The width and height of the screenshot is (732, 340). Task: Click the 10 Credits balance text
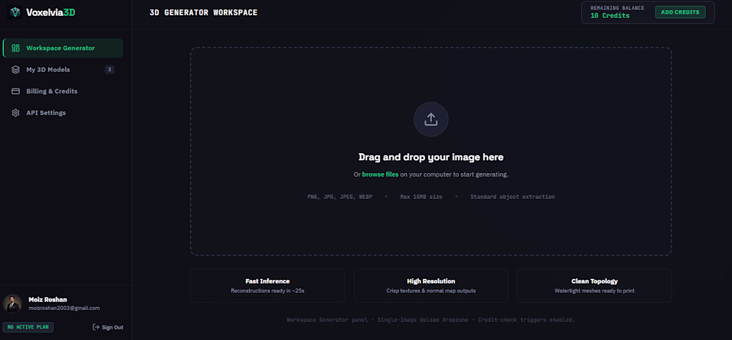point(610,16)
